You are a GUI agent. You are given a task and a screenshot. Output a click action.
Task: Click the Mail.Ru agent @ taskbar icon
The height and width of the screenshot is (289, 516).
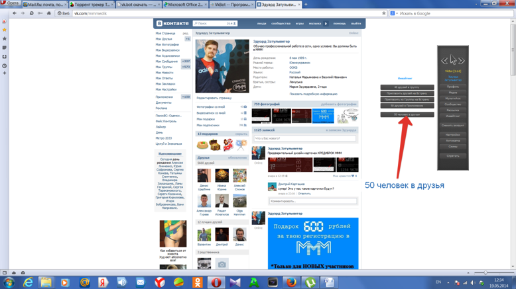[85, 282]
